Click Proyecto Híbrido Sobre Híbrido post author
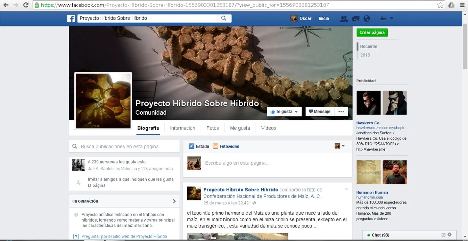Screen dimensions: 468x241 click(x=241, y=190)
